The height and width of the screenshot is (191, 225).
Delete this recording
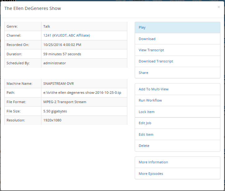click(177, 146)
